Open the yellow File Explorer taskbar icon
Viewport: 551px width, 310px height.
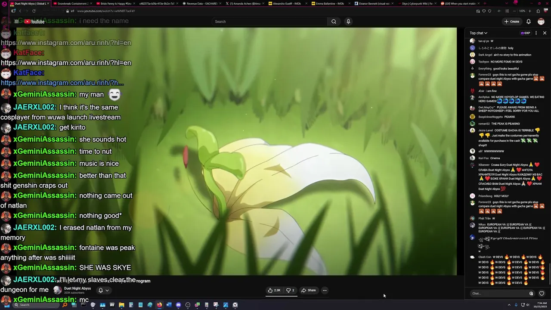pyautogui.click(x=121, y=305)
